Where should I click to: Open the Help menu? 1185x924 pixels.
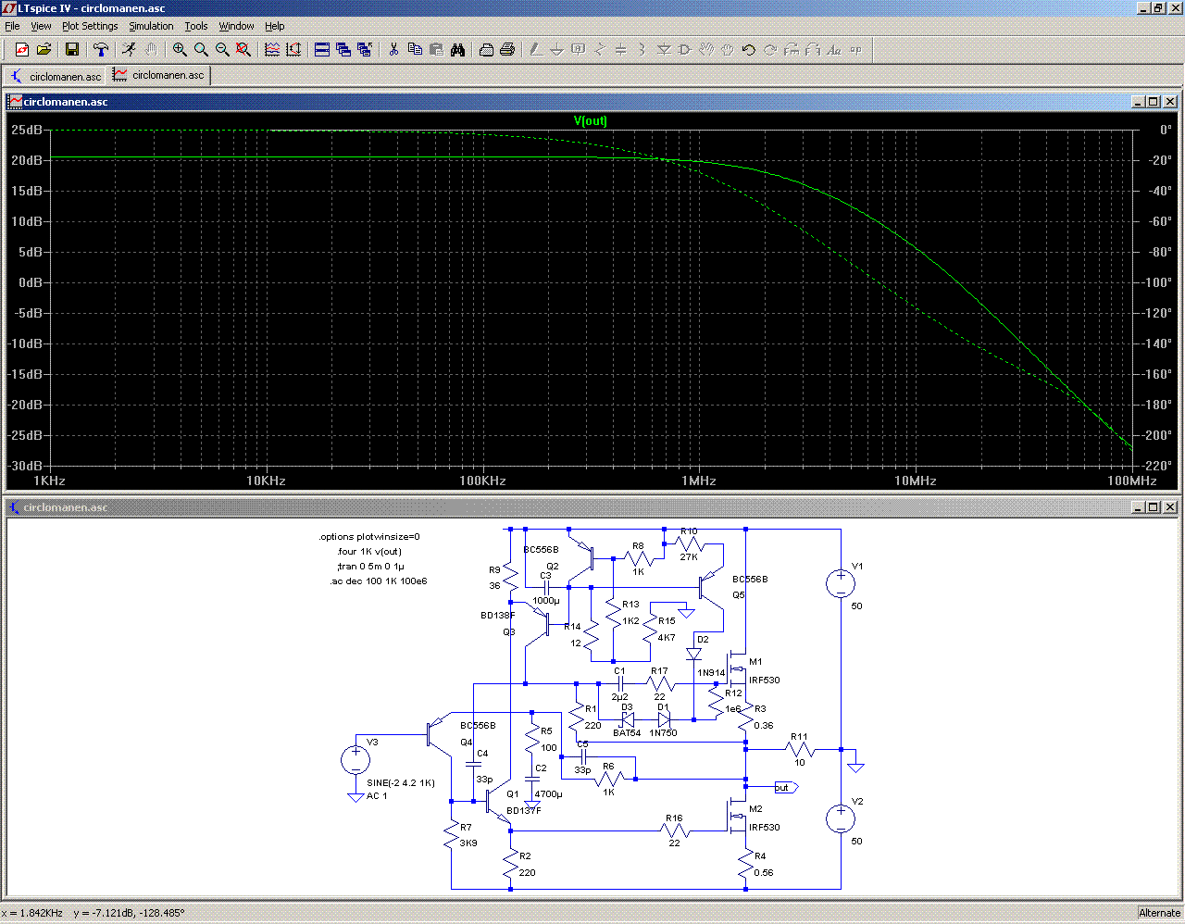[x=275, y=26]
